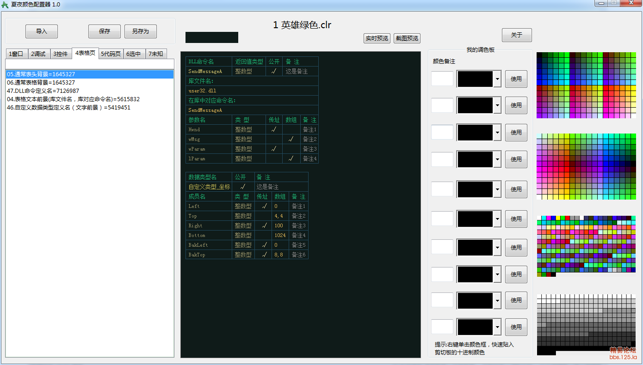Click the first color note field
Screen dimensions: 643x365
(x=442, y=79)
